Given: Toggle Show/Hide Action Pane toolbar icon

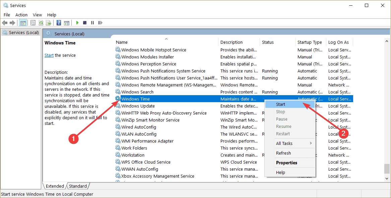Looking at the screenshot, I should [67, 23].
